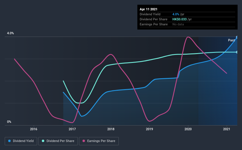
Task: Click the Apr 11 2021 tooltip date
Action: (x=149, y=9)
